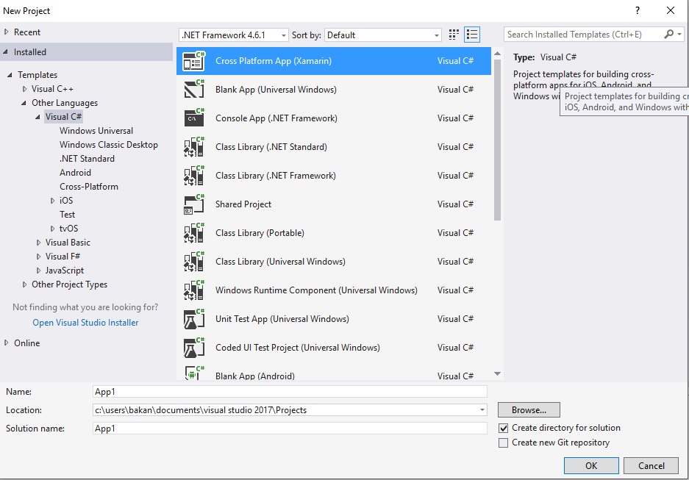Select Windows Classic Desktop category
The width and height of the screenshot is (689, 480).
click(x=109, y=145)
